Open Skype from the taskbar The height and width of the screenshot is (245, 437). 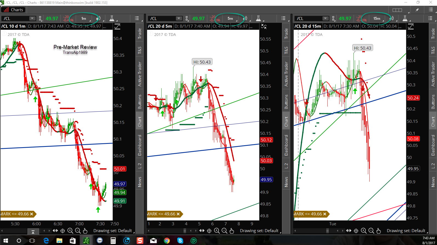tap(180, 241)
